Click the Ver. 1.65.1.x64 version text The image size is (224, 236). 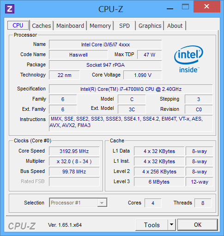(65, 225)
